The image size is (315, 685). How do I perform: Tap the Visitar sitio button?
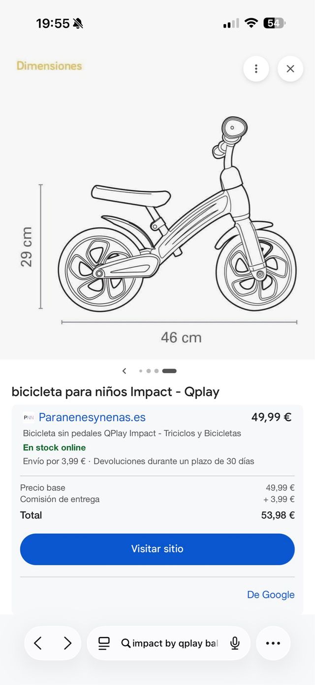pos(157,549)
